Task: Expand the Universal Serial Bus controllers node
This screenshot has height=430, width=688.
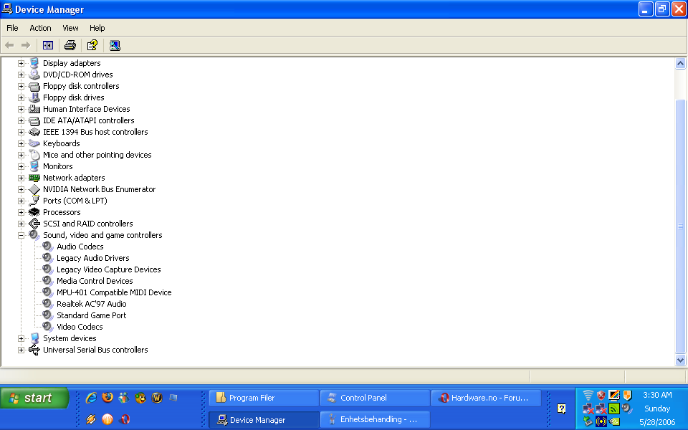Action: [21, 350]
